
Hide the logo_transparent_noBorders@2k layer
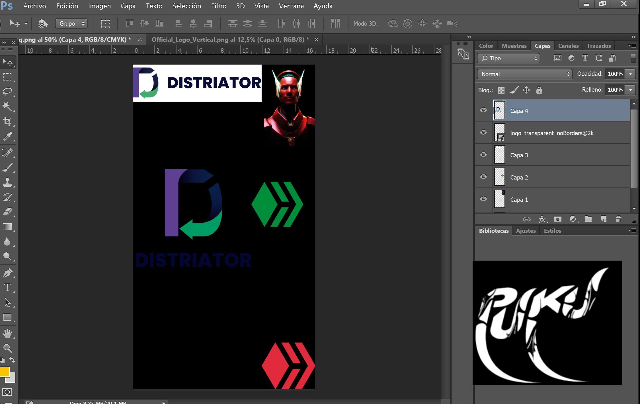(483, 132)
